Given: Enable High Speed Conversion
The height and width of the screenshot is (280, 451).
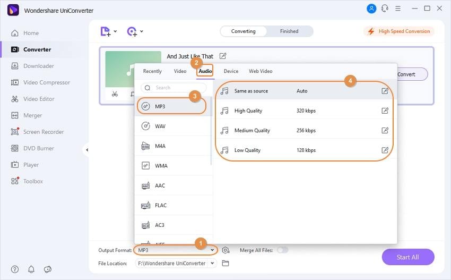Looking at the screenshot, I should (x=399, y=31).
